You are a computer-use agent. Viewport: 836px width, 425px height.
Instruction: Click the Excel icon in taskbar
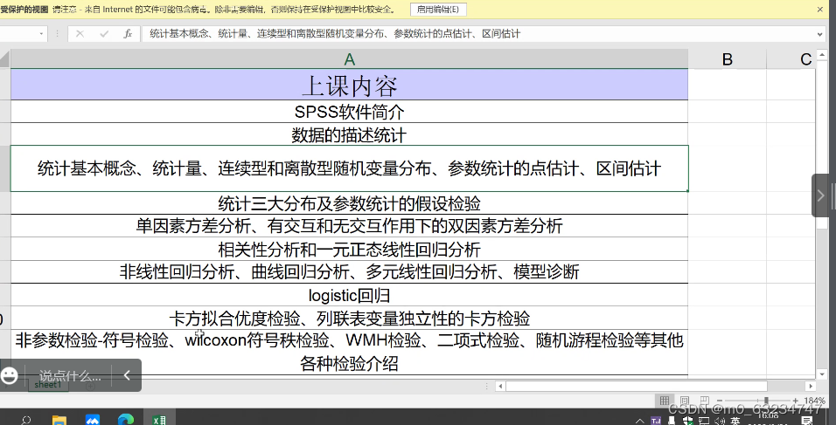159,421
